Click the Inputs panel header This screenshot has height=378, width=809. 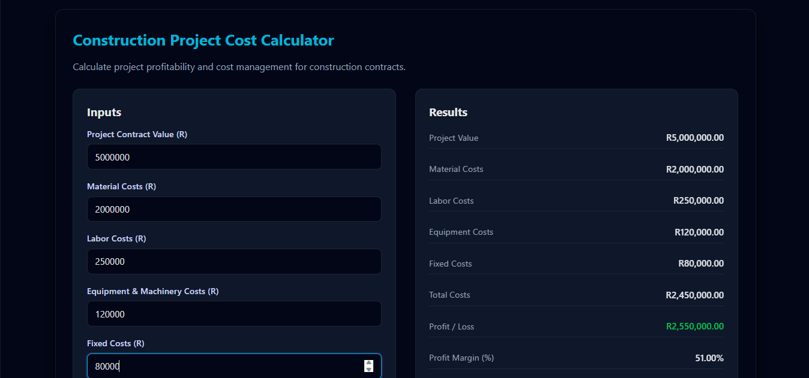pos(104,112)
